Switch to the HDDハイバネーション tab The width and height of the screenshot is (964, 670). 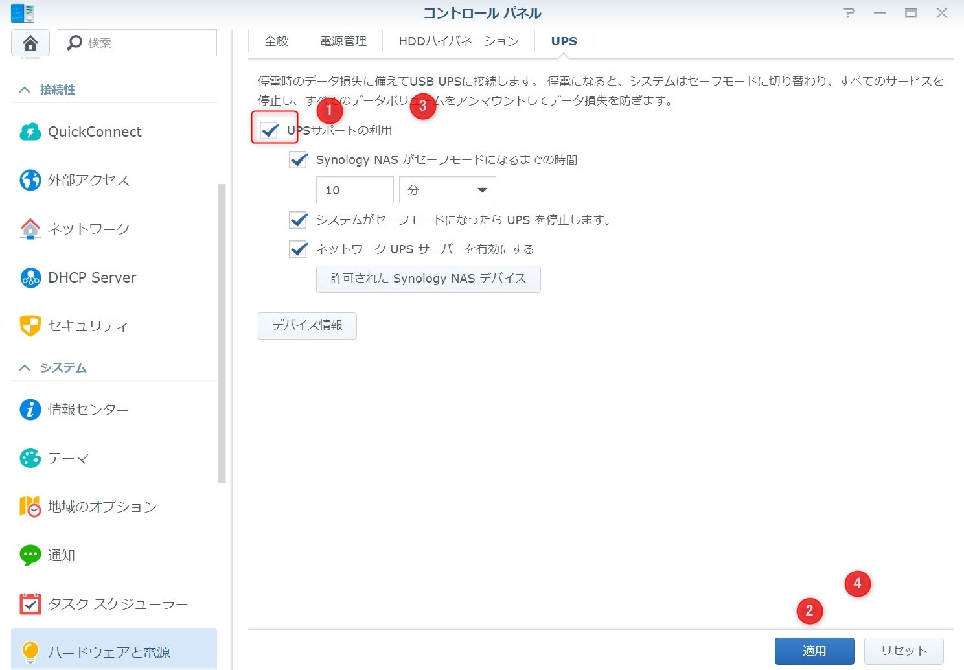(x=458, y=41)
